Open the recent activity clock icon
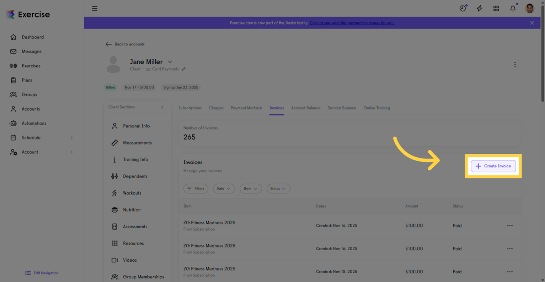This screenshot has height=282, width=545. tap(462, 8)
